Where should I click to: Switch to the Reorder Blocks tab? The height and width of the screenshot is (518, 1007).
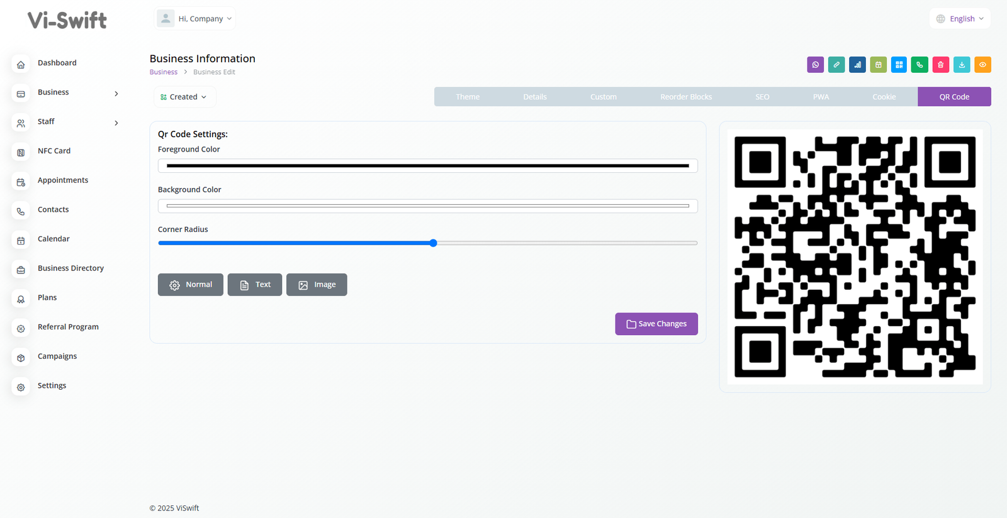point(686,97)
